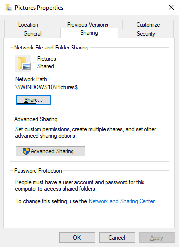Image resolution: width=179 pixels, height=247 pixels.
Task: Click the folder icon in the title bar
Action: (x=9, y=8)
